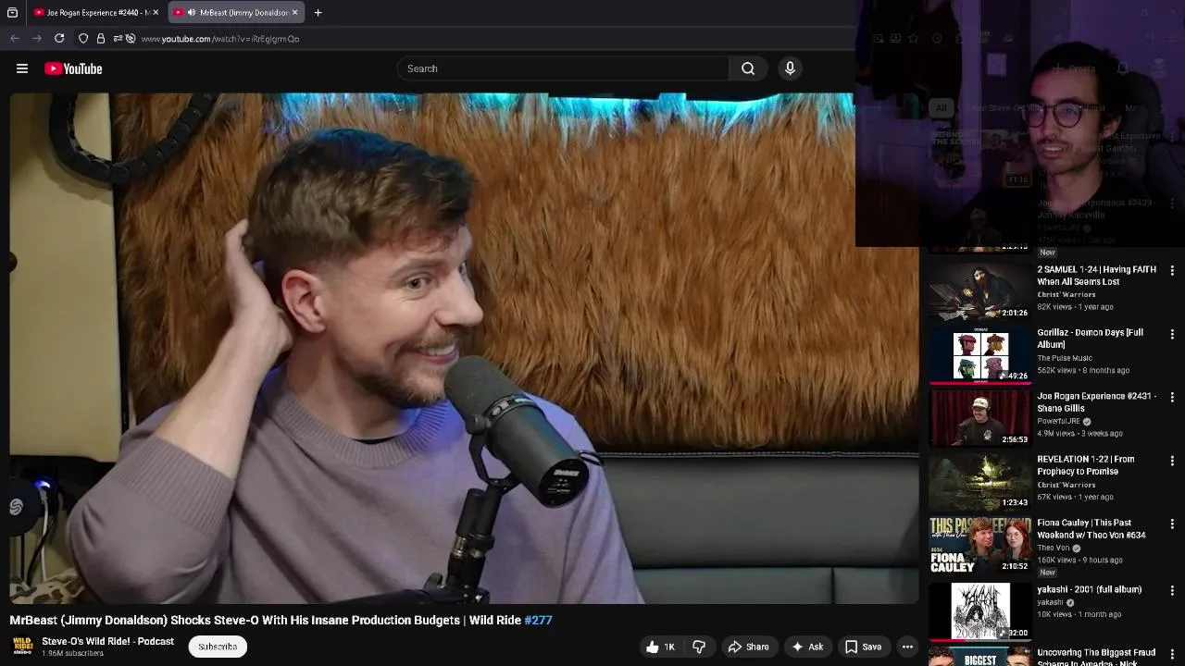This screenshot has width=1185, height=666.
Task: Click 'yakashi' channel name
Action: [1050, 602]
